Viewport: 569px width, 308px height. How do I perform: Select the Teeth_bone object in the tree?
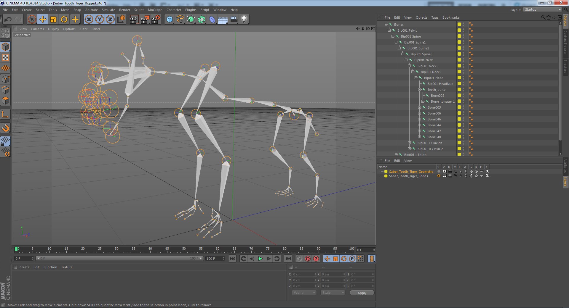436,90
